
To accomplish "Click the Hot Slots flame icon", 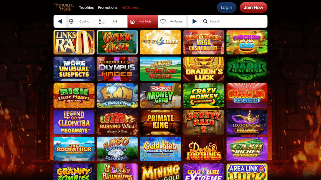I will click(133, 21).
